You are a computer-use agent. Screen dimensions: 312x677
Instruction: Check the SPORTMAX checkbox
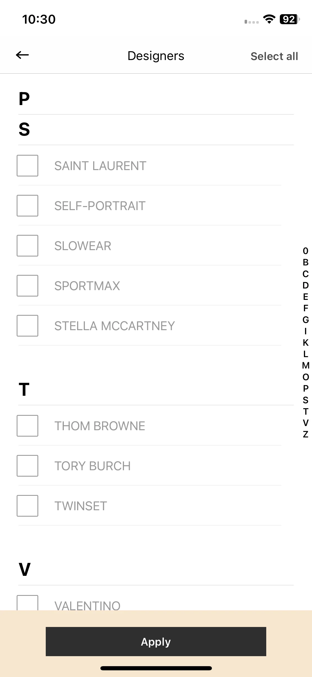click(27, 286)
